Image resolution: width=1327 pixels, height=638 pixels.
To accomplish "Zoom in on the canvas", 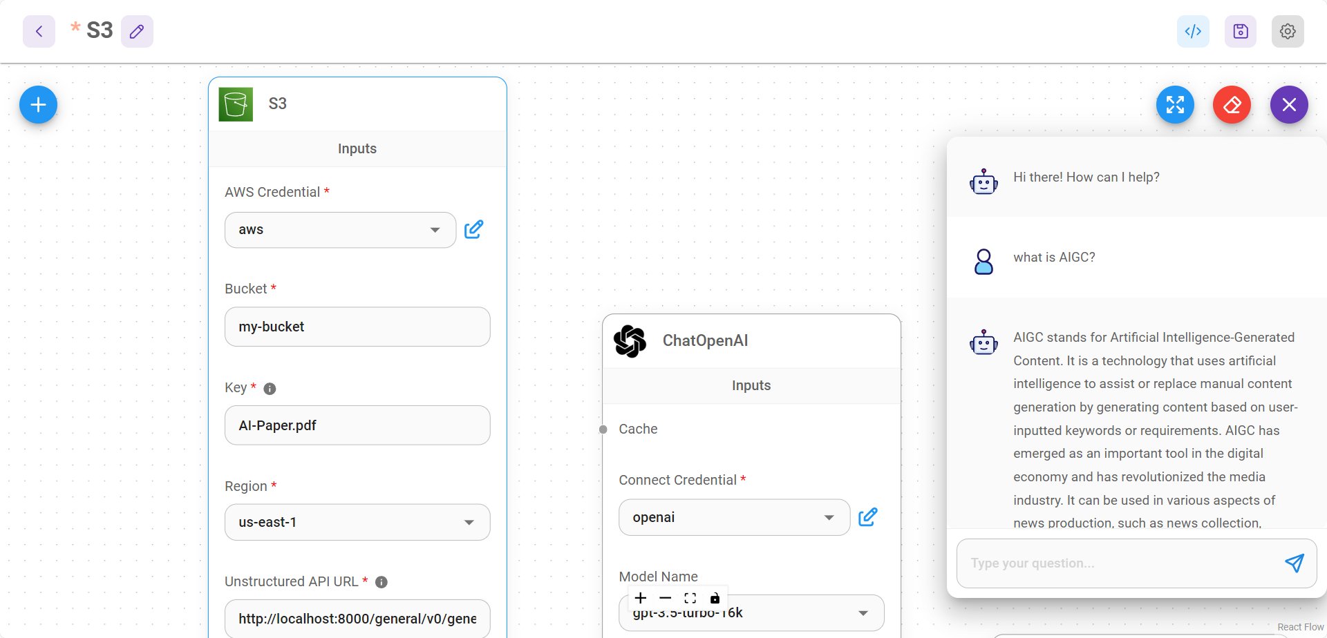I will [641, 598].
